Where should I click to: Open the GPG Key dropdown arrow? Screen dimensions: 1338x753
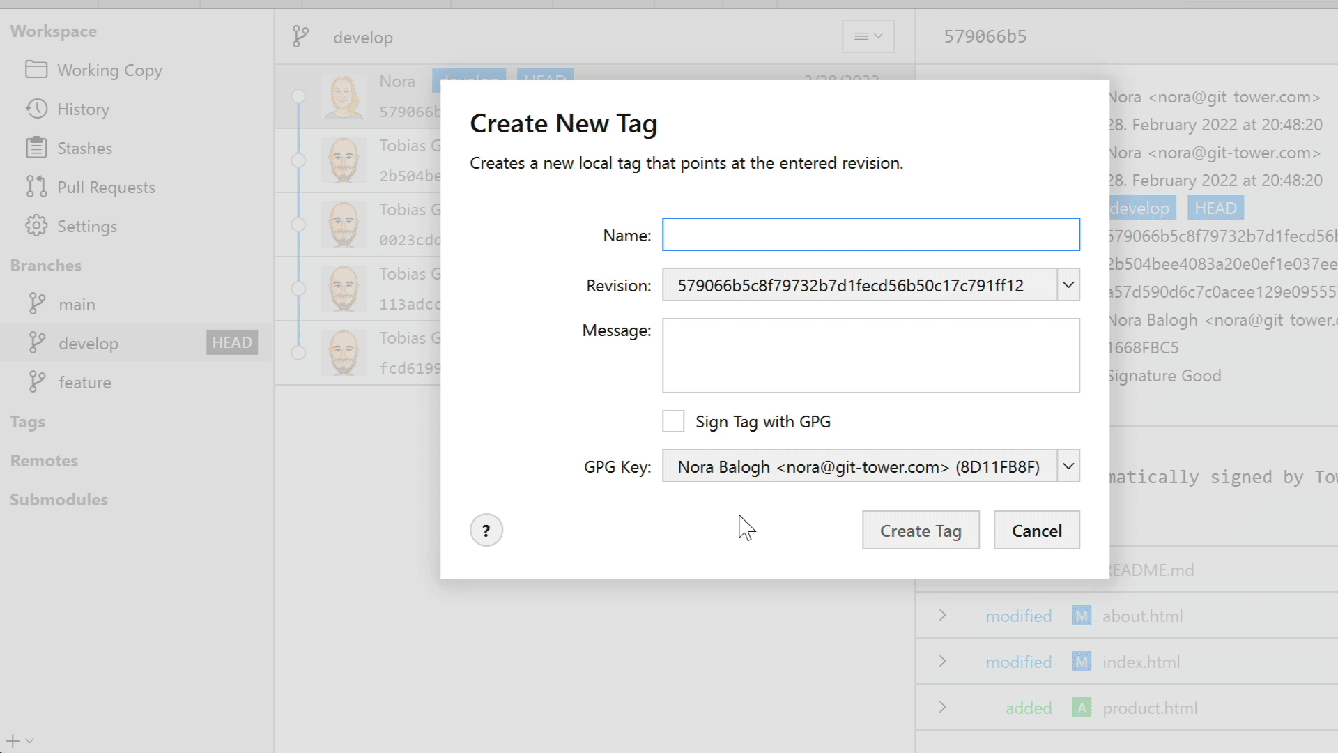[1068, 466]
